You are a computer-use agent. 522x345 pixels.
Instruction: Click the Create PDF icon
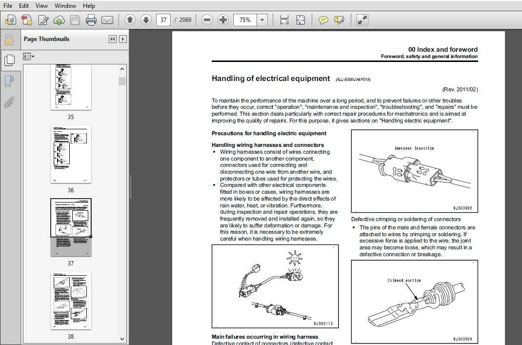tap(27, 20)
